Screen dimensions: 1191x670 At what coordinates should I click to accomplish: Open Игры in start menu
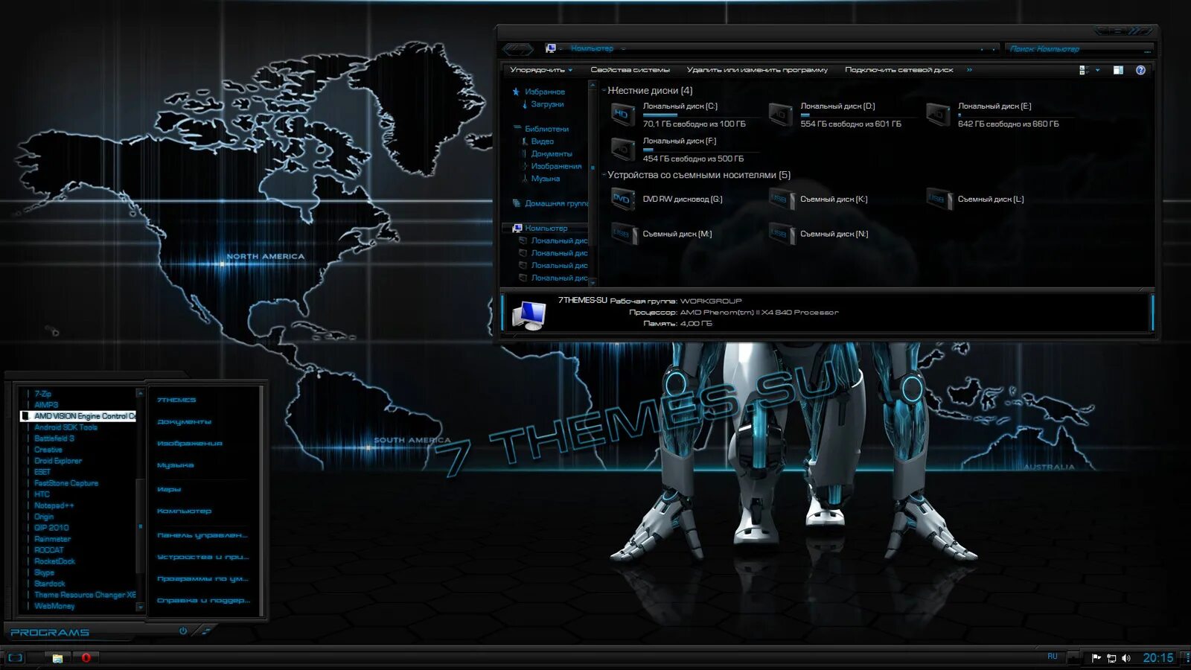tap(169, 489)
